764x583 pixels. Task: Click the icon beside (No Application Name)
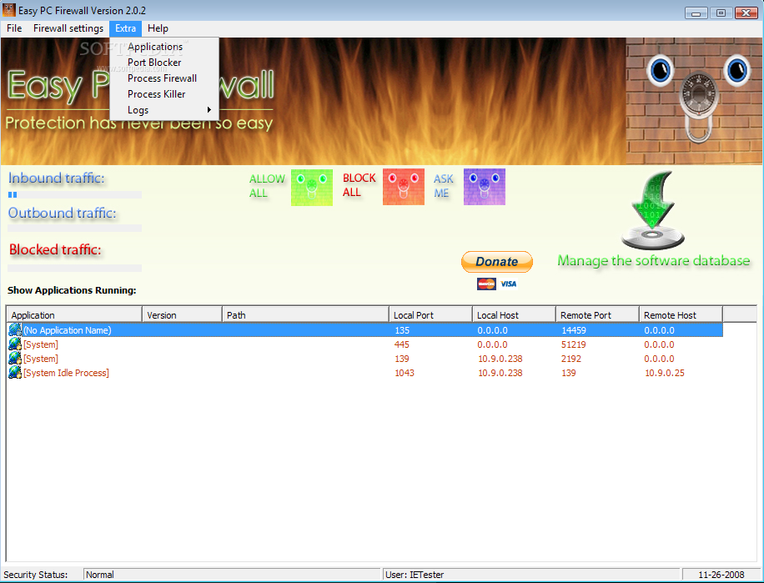pyautogui.click(x=15, y=329)
